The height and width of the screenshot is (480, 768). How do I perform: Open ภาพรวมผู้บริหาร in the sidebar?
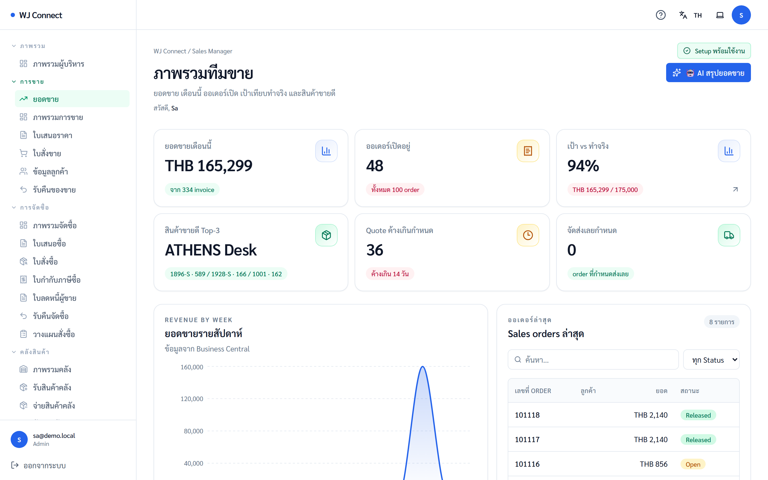(72, 63)
